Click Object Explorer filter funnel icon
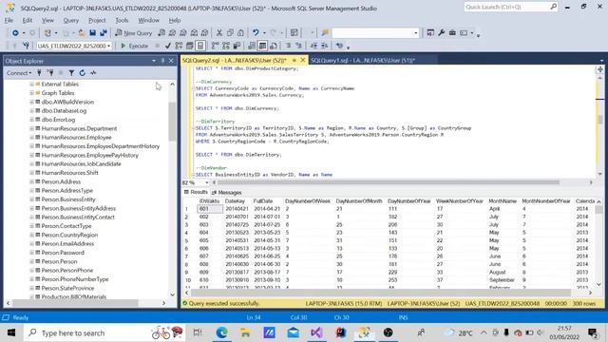The width and height of the screenshot is (608, 342). pos(71,73)
